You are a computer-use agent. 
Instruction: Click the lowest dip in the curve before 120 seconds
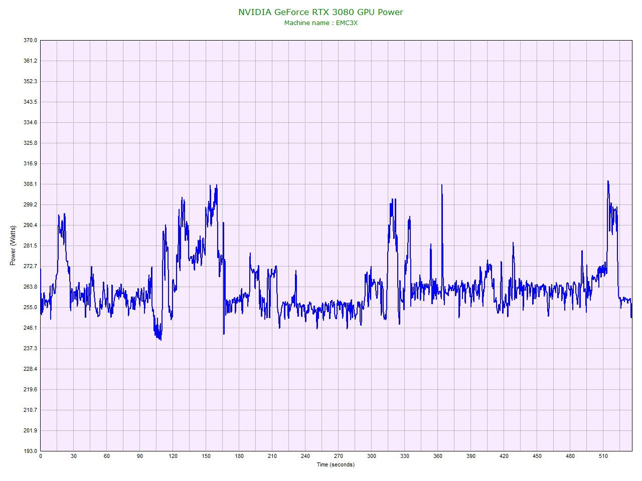[160, 340]
